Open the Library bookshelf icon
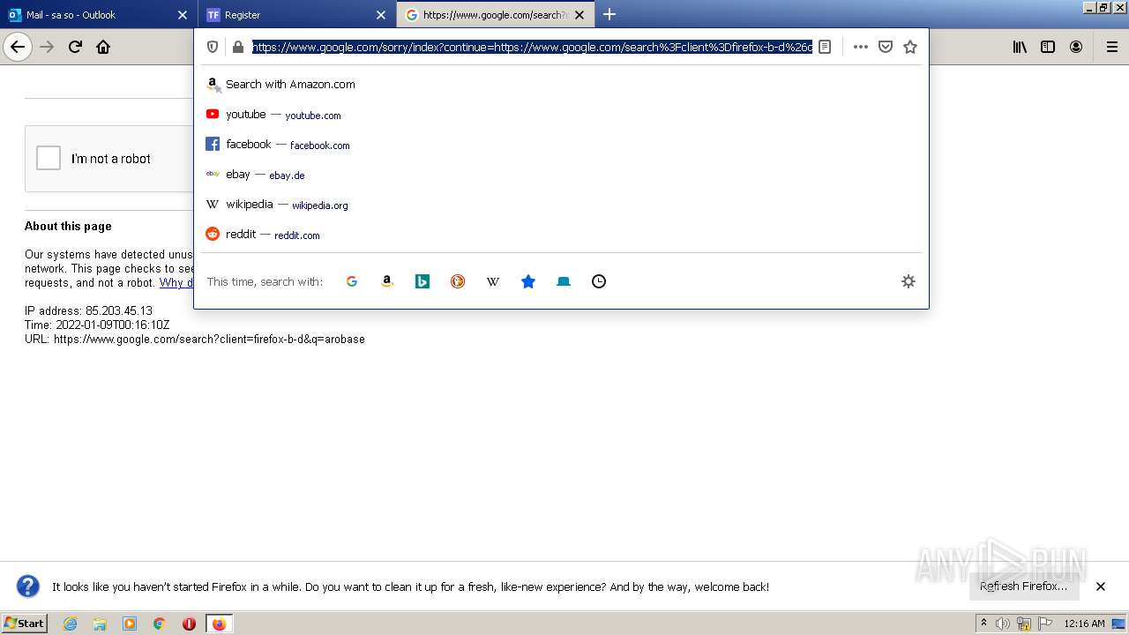The height and width of the screenshot is (635, 1129). [x=1020, y=47]
